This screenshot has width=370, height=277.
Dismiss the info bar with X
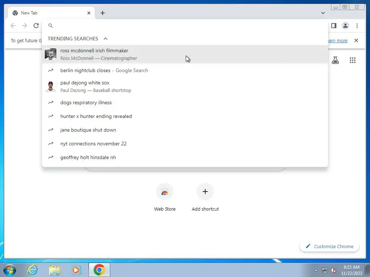(x=356, y=40)
